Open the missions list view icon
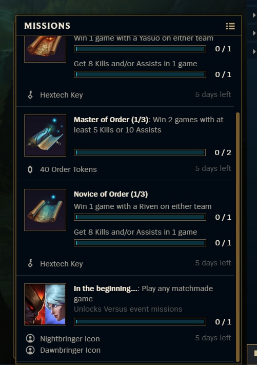The width and height of the screenshot is (257, 365). (x=230, y=26)
